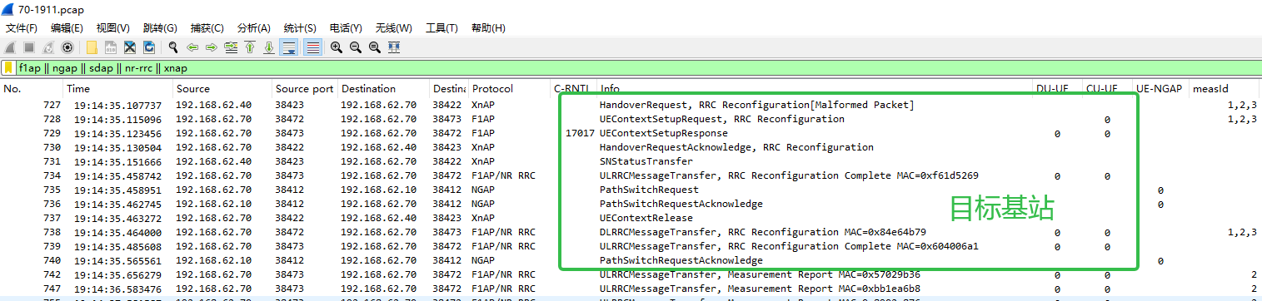Sort by the Destination column header
Viewport: 1262px width, 301px height.
tap(383, 89)
